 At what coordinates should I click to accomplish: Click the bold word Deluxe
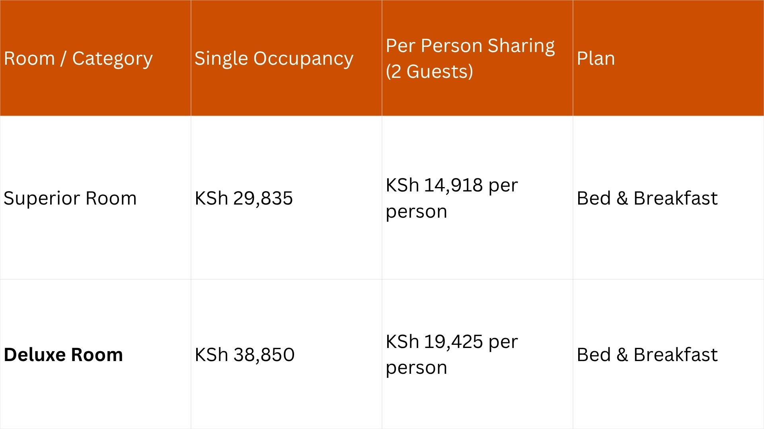pos(35,354)
